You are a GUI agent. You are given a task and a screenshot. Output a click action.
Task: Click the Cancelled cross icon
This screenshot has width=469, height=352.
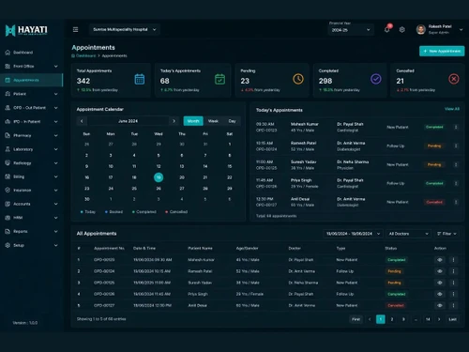454,79
